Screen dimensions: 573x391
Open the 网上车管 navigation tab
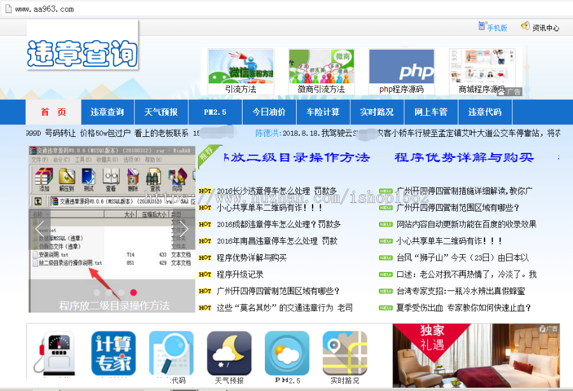431,112
